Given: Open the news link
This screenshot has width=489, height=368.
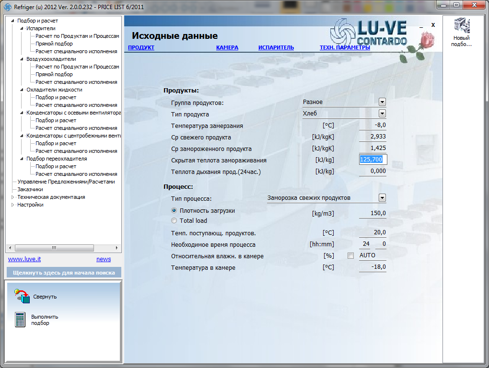Looking at the screenshot, I should pyautogui.click(x=104, y=259).
